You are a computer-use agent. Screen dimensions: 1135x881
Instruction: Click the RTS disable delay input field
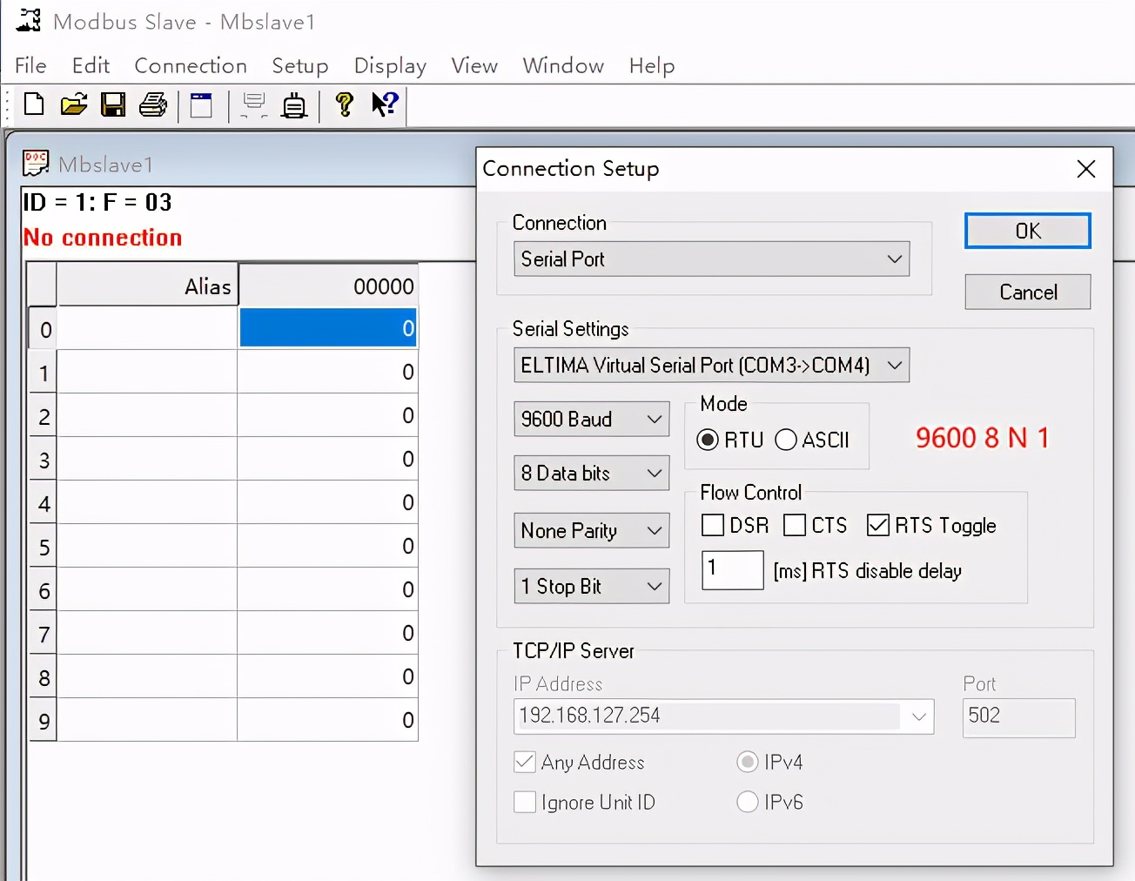coord(732,570)
